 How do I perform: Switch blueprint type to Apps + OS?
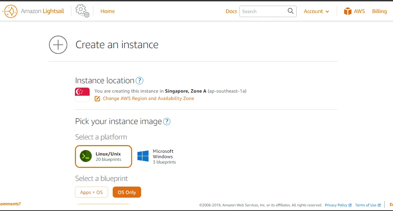pos(92,192)
